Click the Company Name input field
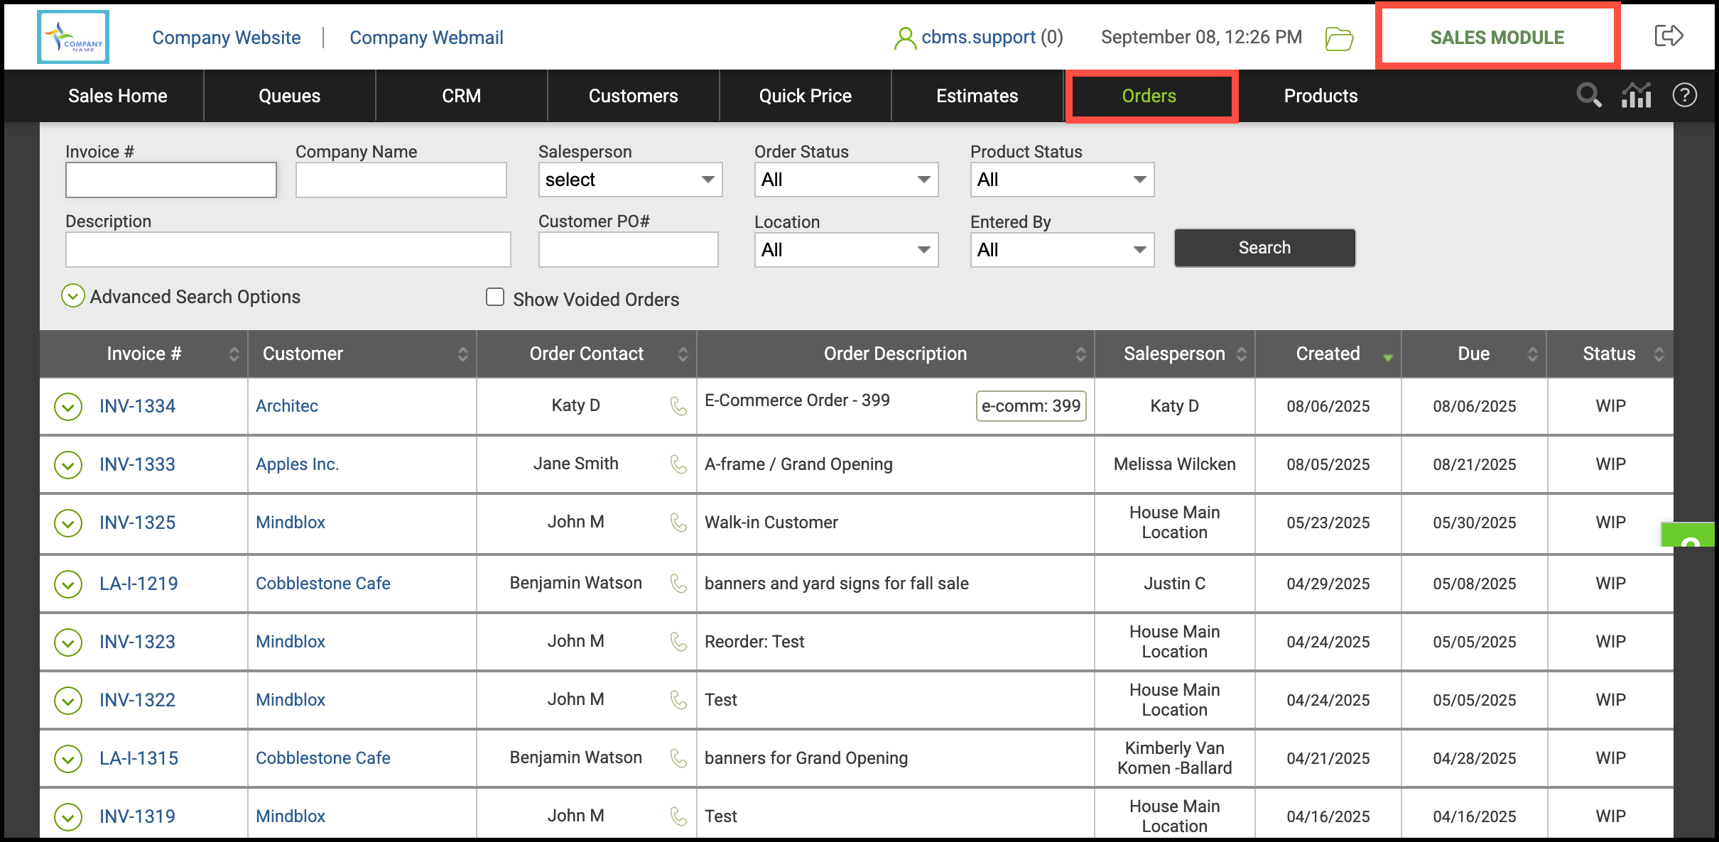This screenshot has width=1719, height=842. [x=401, y=180]
